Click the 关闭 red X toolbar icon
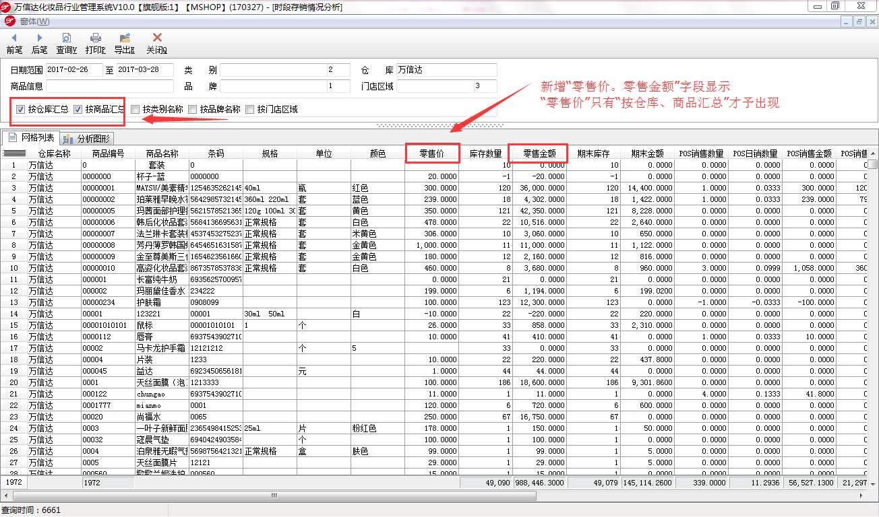The height and width of the screenshot is (517, 879). click(x=157, y=38)
